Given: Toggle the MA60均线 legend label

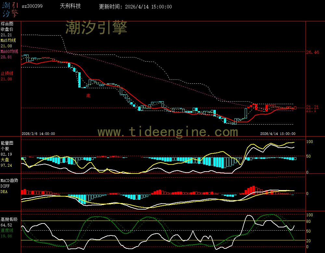Looking at the screenshot, I should click(x=9, y=52).
